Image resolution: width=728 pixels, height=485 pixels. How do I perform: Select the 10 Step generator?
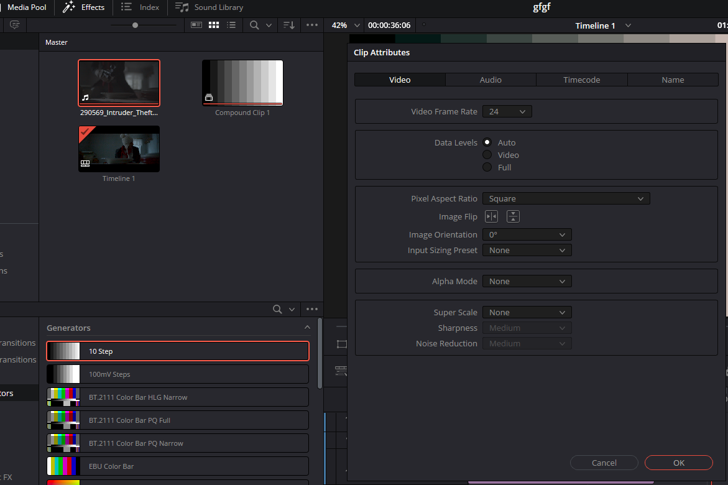178,351
